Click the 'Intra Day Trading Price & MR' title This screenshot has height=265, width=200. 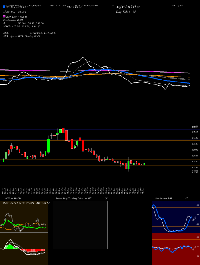click(x=74, y=198)
